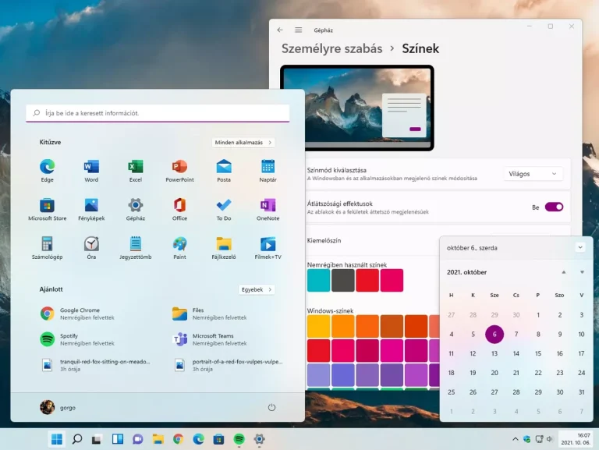Open recommended Files item

(209, 314)
